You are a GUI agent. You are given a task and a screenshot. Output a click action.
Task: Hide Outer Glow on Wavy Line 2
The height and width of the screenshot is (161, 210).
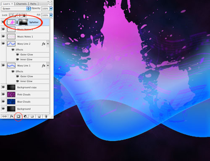18,54
